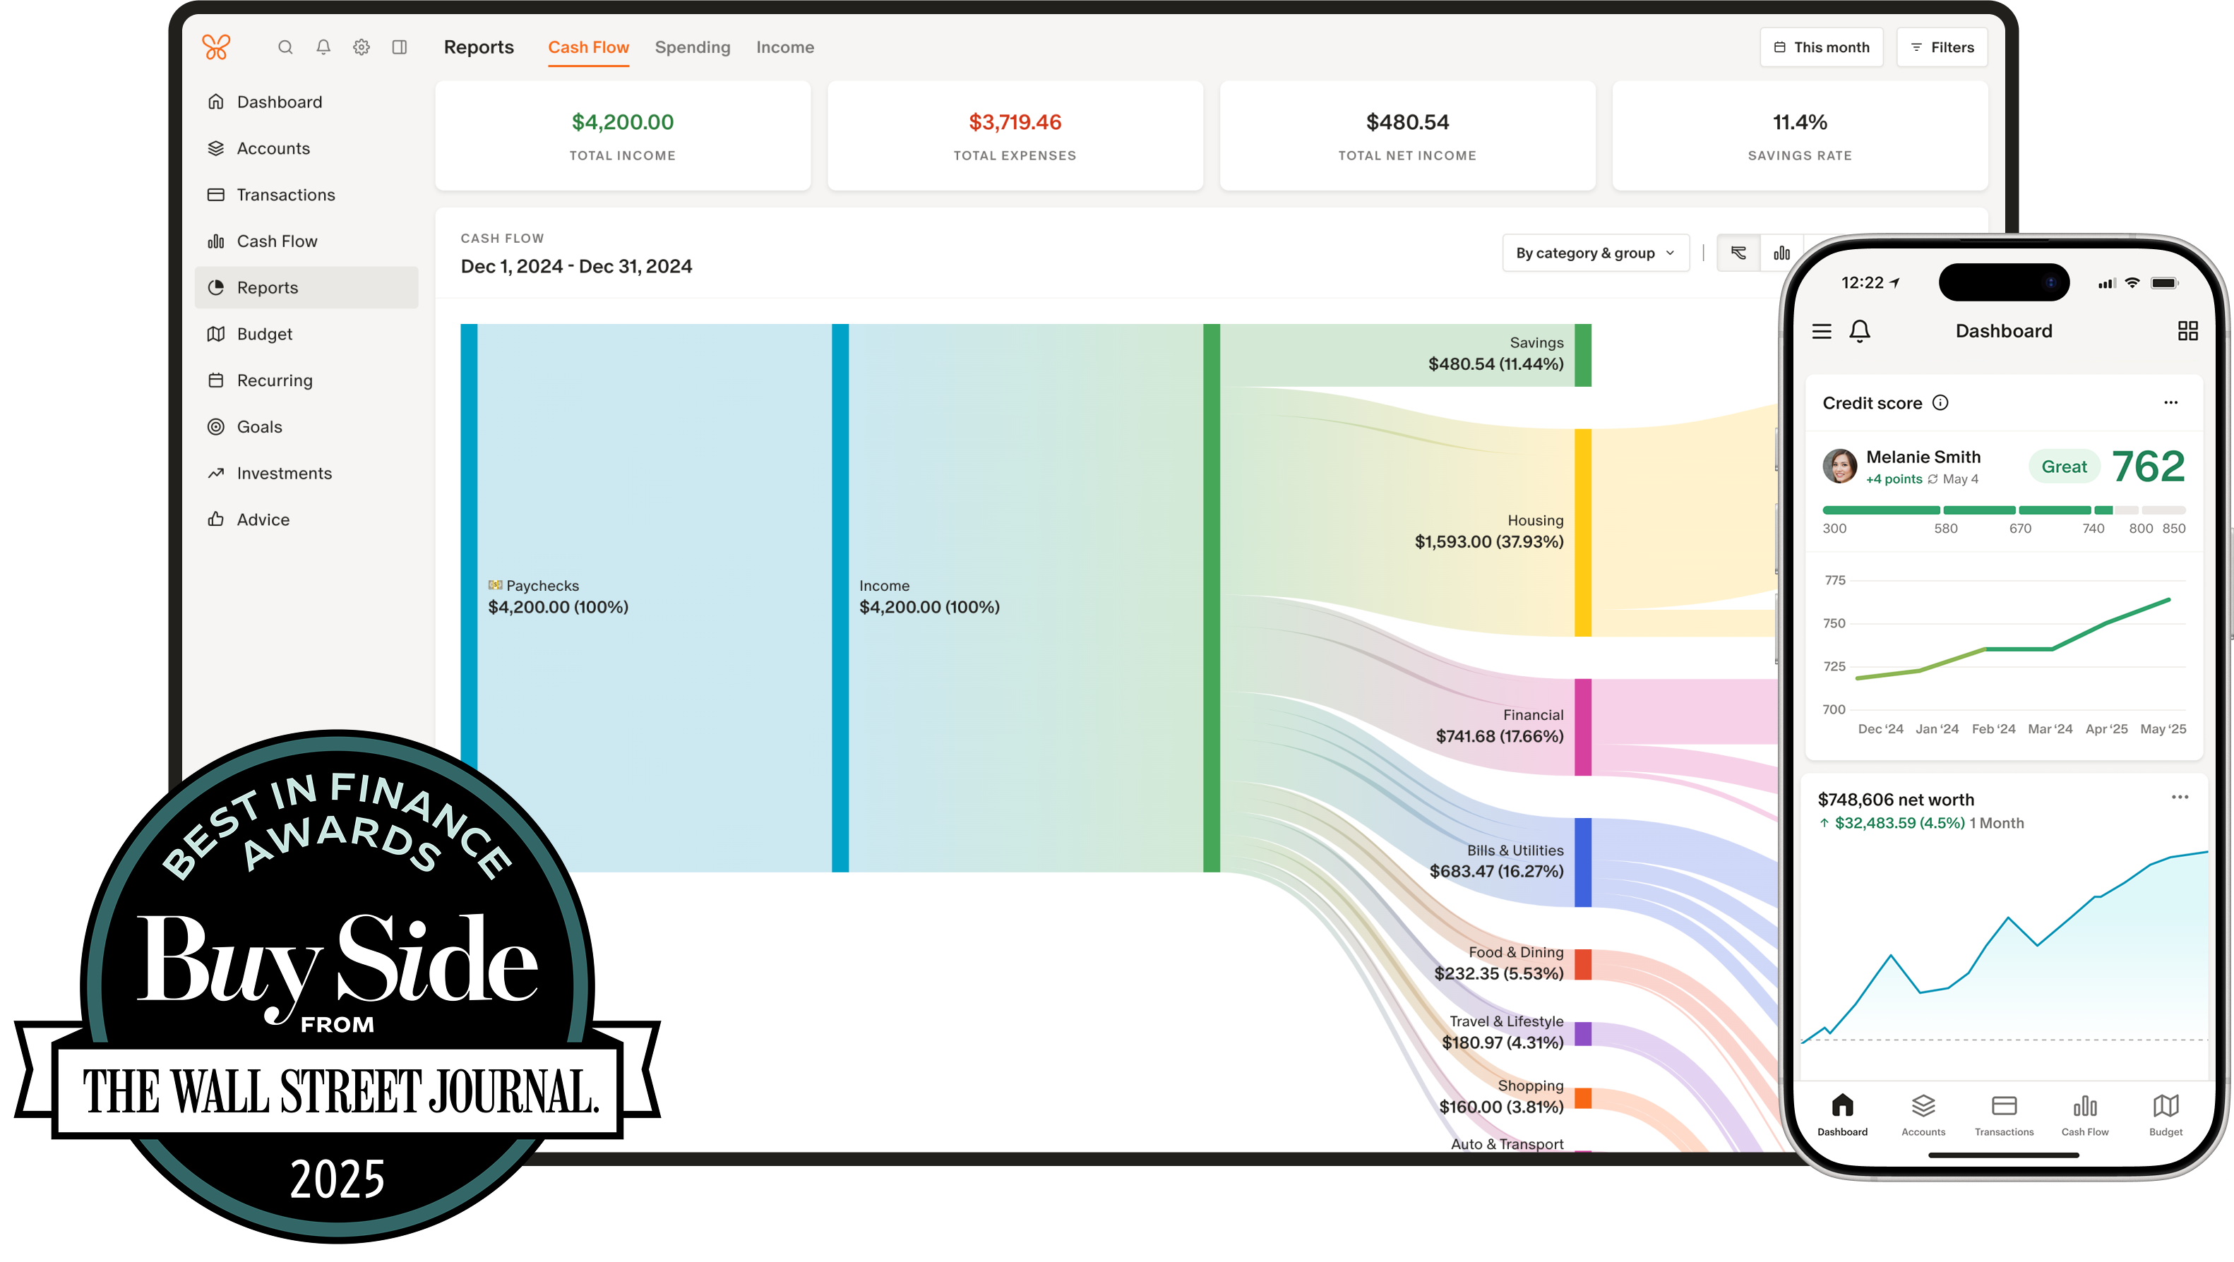
Task: Switch to the Spending tab
Action: [x=692, y=48]
